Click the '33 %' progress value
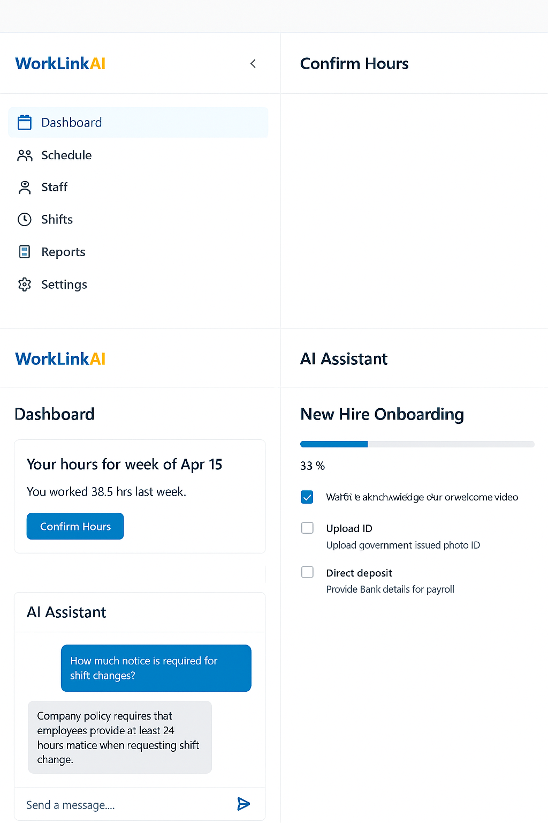The width and height of the screenshot is (548, 823). tap(313, 466)
